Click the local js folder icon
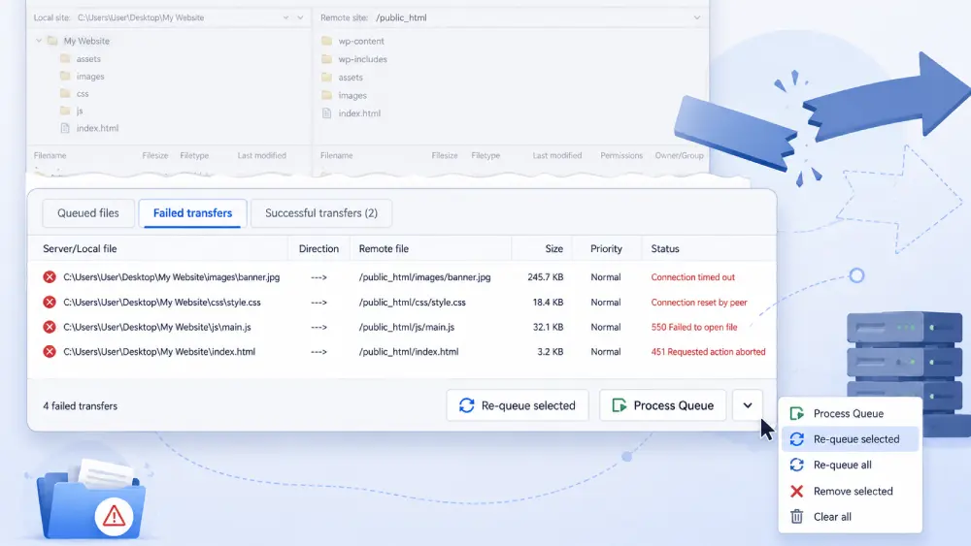 coord(65,111)
